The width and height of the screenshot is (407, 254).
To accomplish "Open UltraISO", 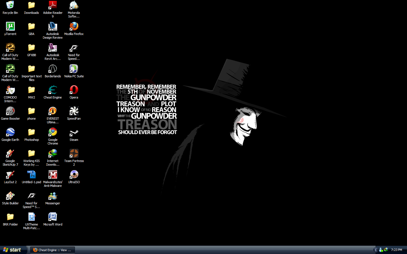I will coord(74,177).
